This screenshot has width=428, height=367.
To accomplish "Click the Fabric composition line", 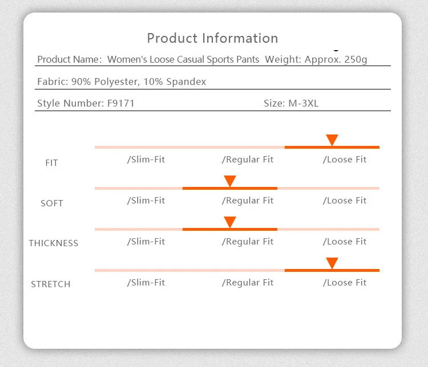I will (122, 81).
